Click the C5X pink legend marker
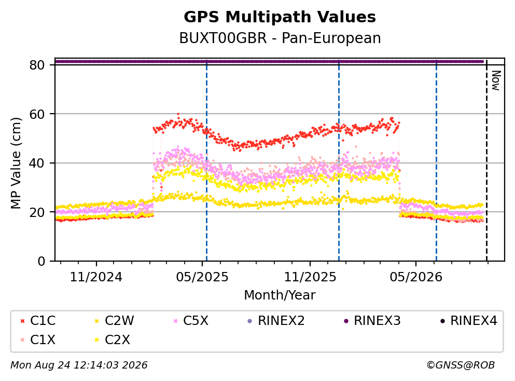The width and height of the screenshot is (515, 381). pyautogui.click(x=175, y=321)
